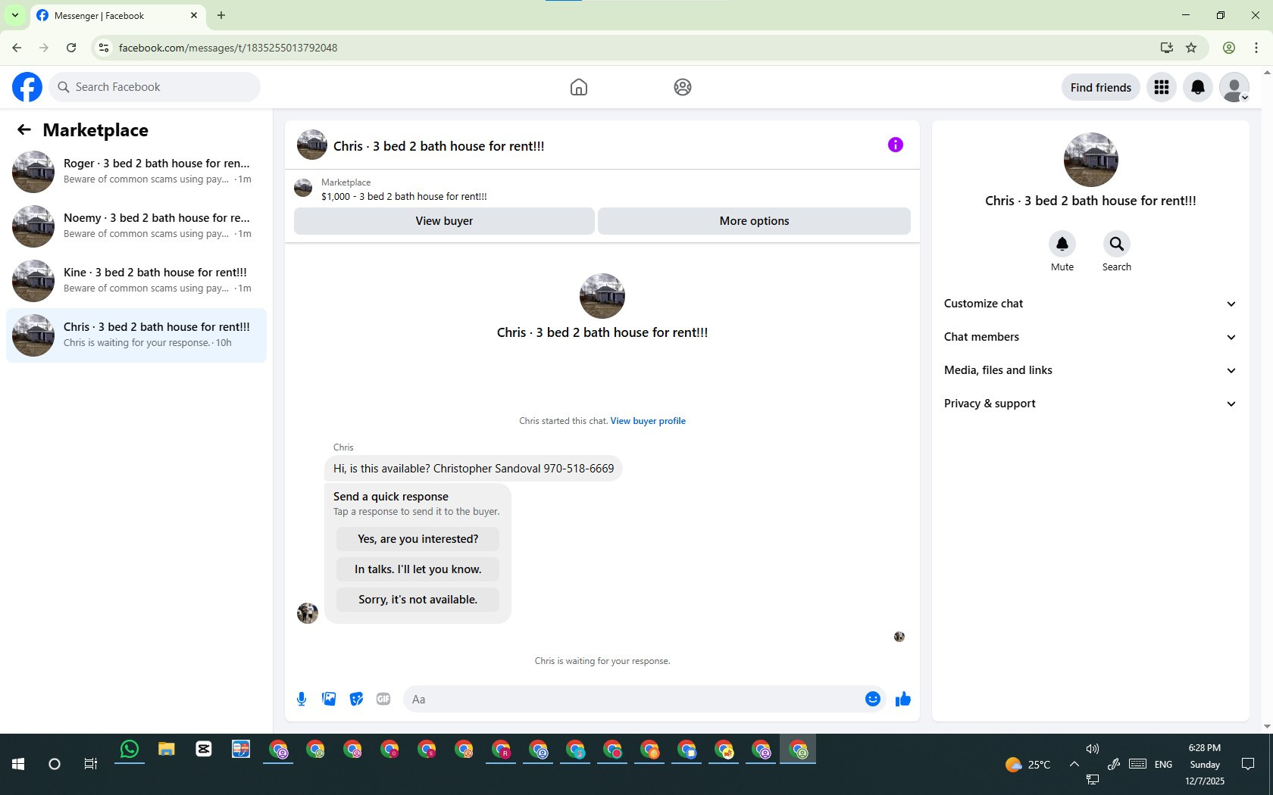This screenshot has width=1273, height=795.
Task: Open the touch keyboard tray icon
Action: click(1137, 764)
